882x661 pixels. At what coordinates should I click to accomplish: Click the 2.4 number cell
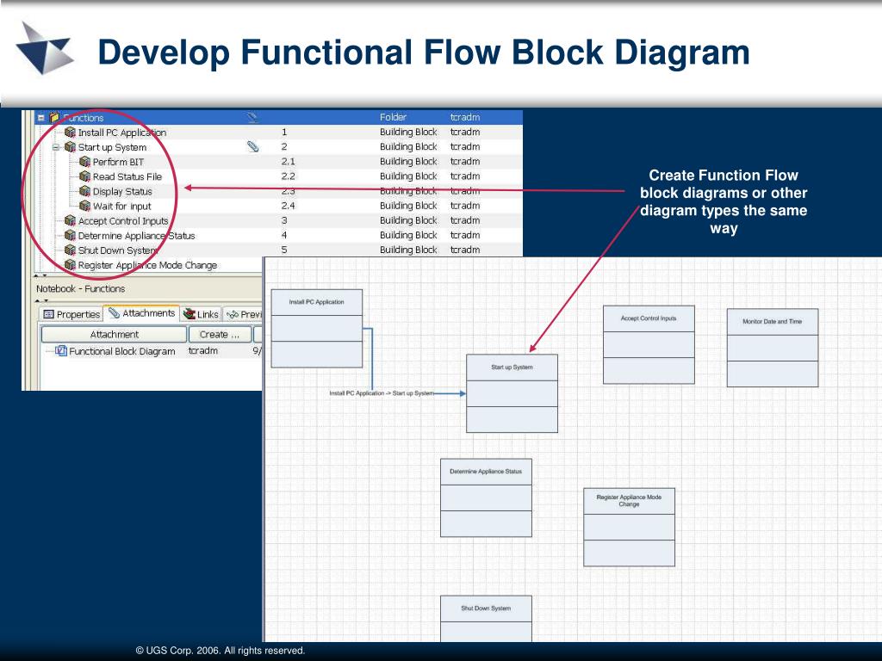(288, 206)
